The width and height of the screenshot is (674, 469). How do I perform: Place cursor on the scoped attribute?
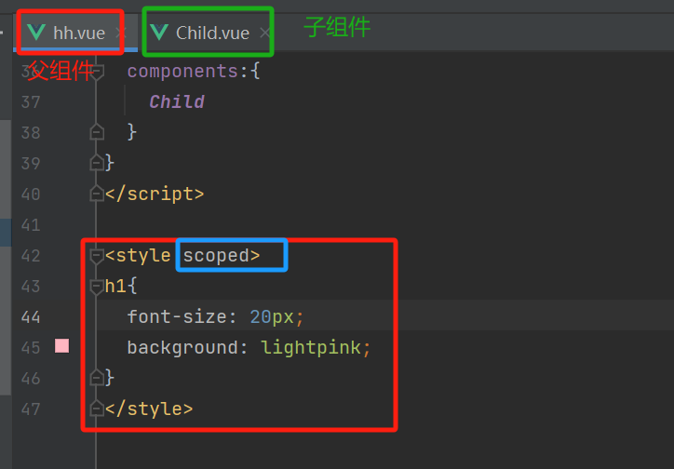(216, 255)
